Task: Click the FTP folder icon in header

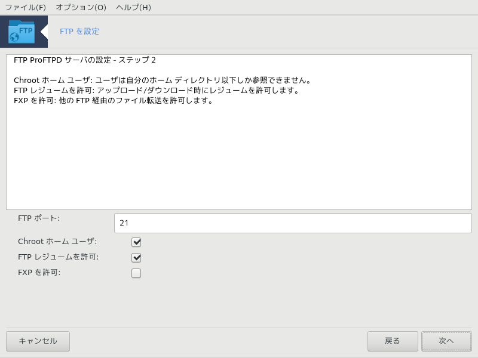Action: tap(22, 32)
